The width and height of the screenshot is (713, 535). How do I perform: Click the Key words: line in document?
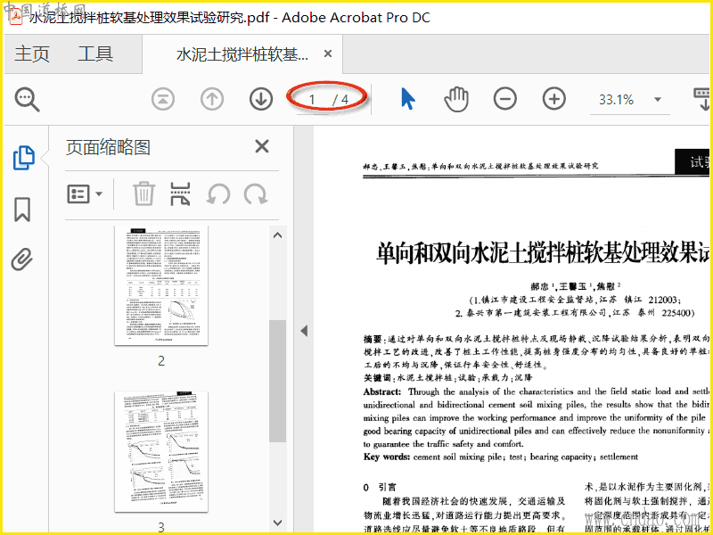[x=501, y=457]
